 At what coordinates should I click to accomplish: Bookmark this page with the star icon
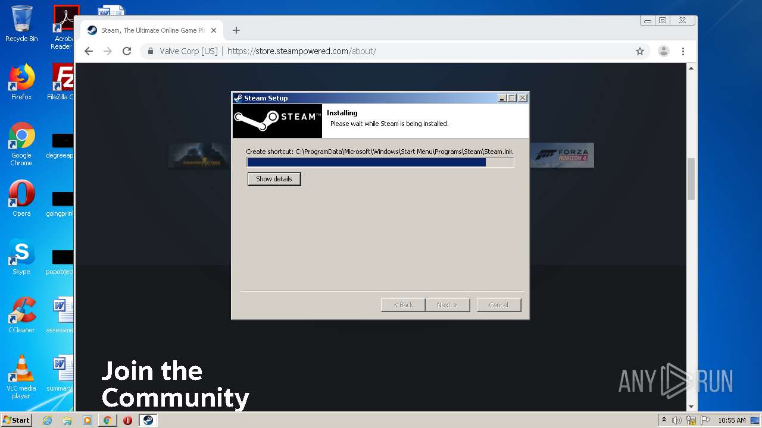coord(640,51)
